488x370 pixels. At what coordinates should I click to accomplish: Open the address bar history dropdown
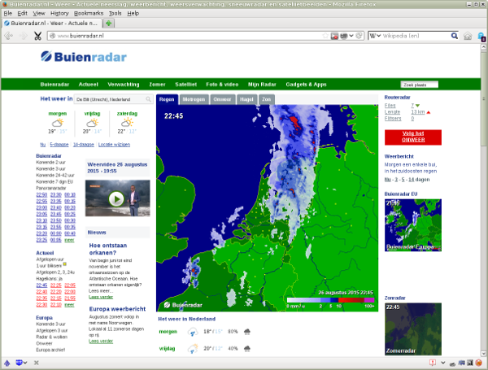click(351, 36)
